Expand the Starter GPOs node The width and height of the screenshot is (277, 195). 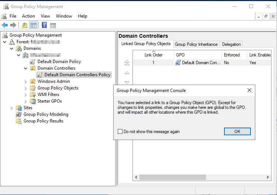coord(26,102)
